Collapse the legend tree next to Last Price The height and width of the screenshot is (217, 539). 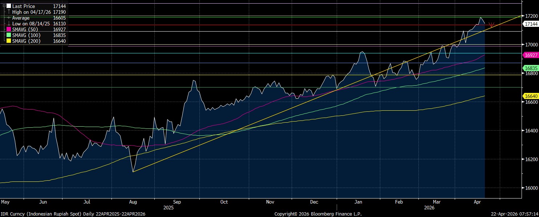[4, 6]
